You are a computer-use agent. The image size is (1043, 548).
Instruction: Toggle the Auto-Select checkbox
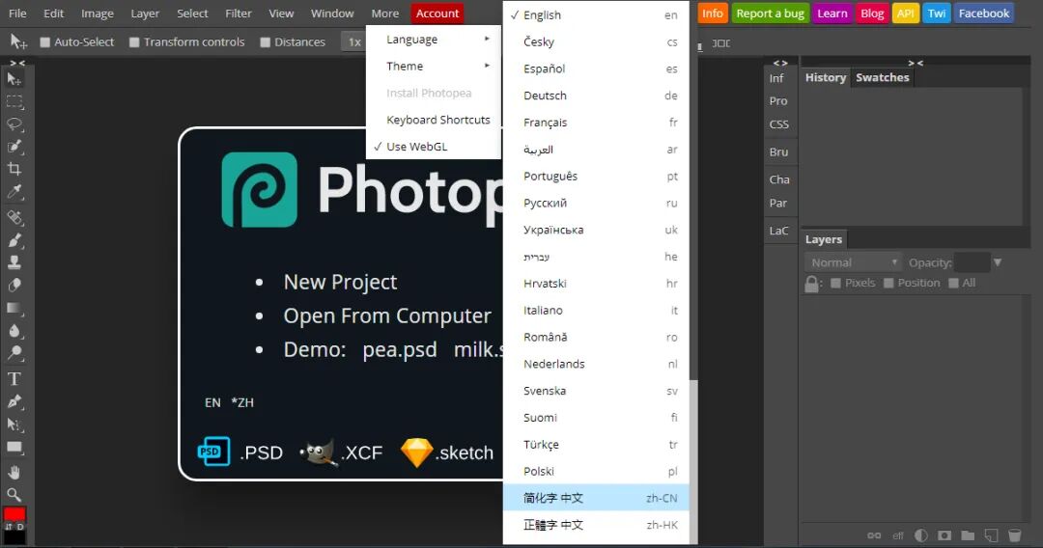pos(44,41)
